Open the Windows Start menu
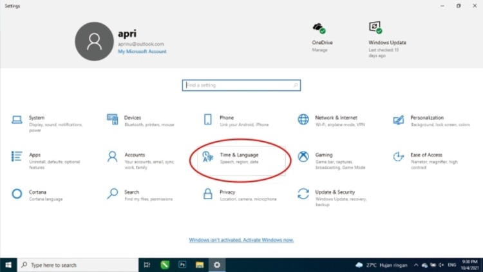 coord(8,265)
